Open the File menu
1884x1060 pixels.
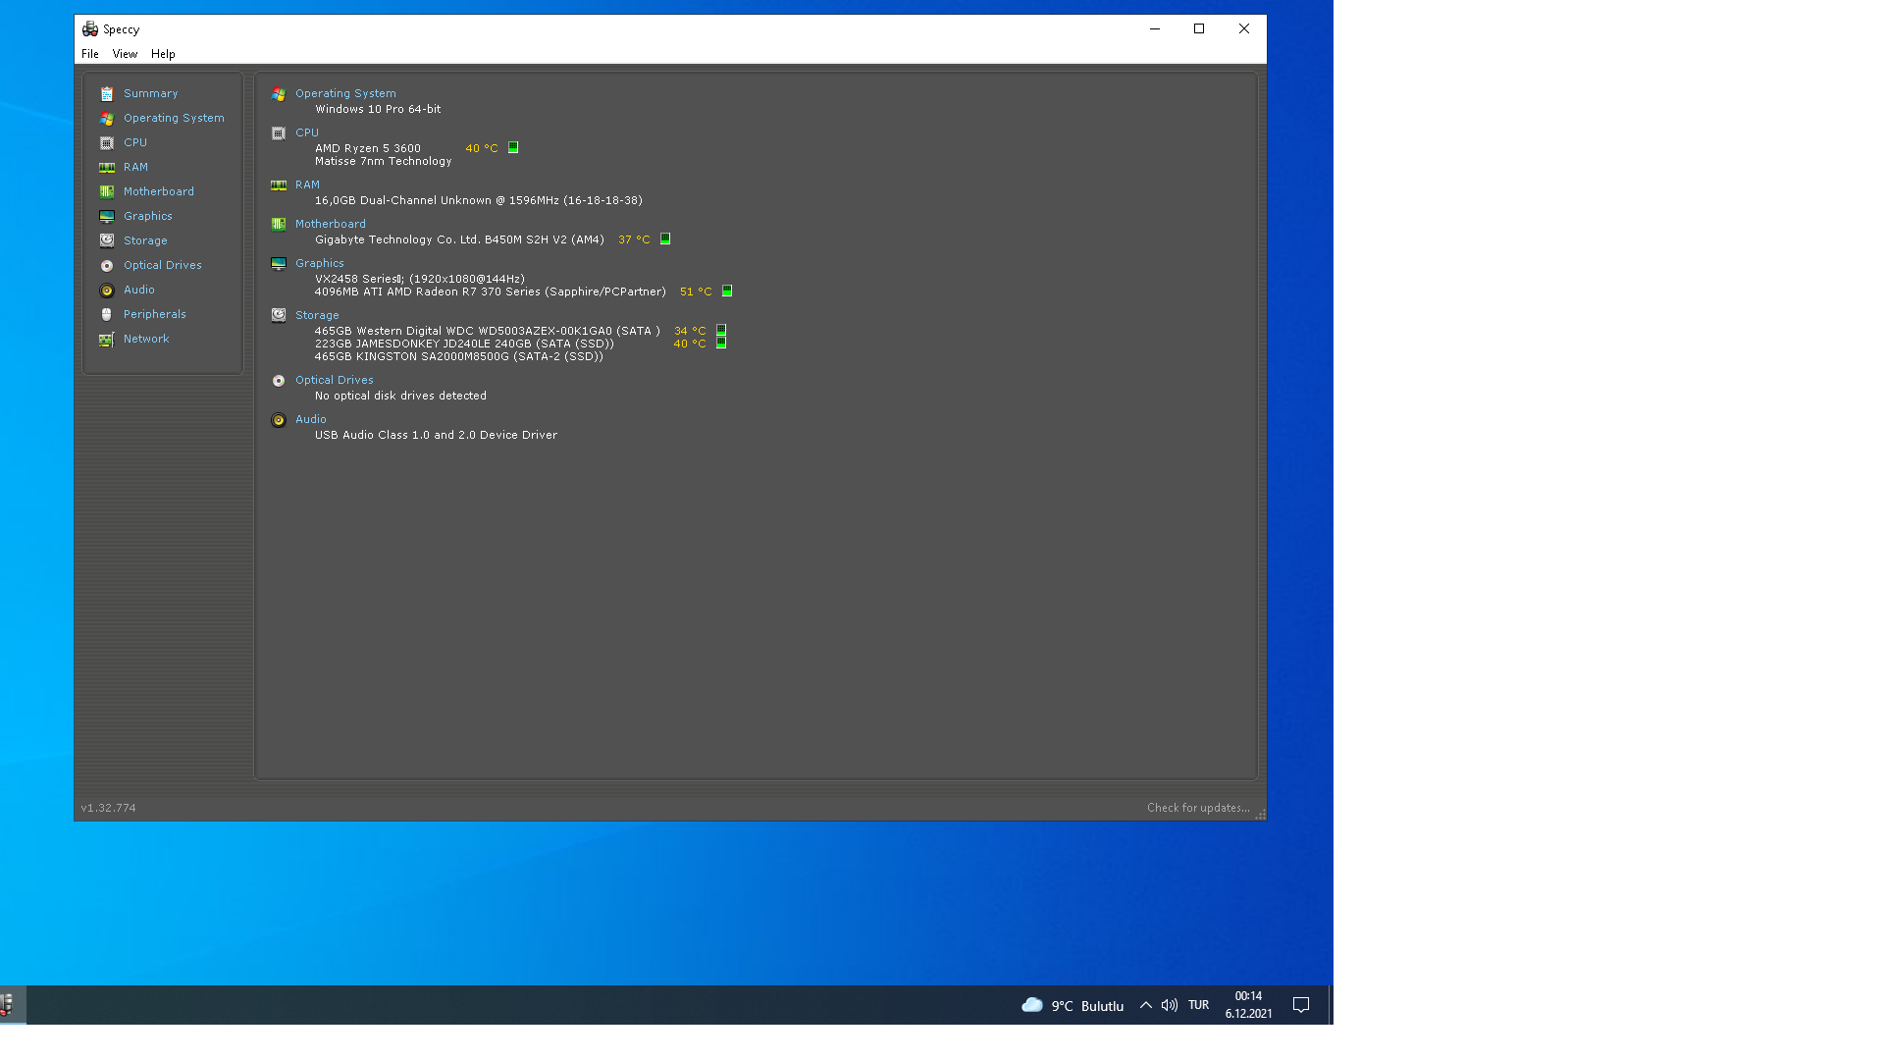90,54
